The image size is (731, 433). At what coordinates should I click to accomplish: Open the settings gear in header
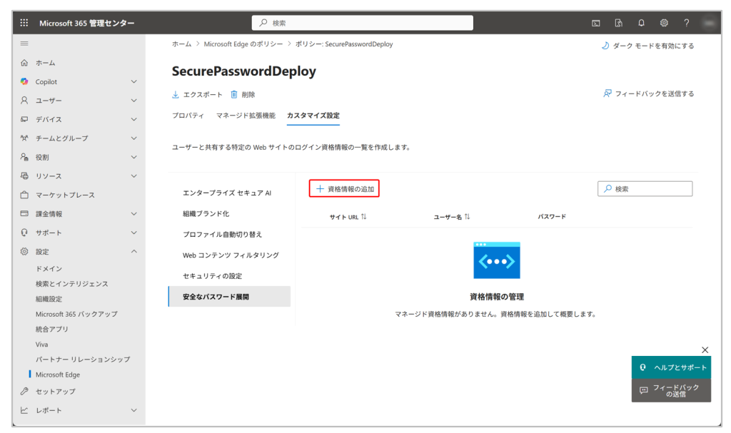pyautogui.click(x=664, y=23)
